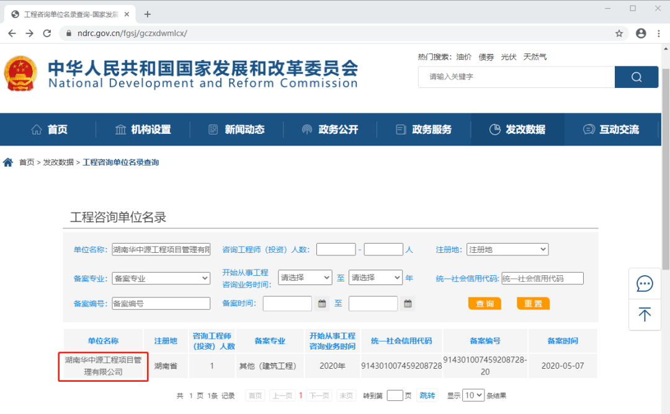Click the hot search term 天然气

[x=535, y=57]
